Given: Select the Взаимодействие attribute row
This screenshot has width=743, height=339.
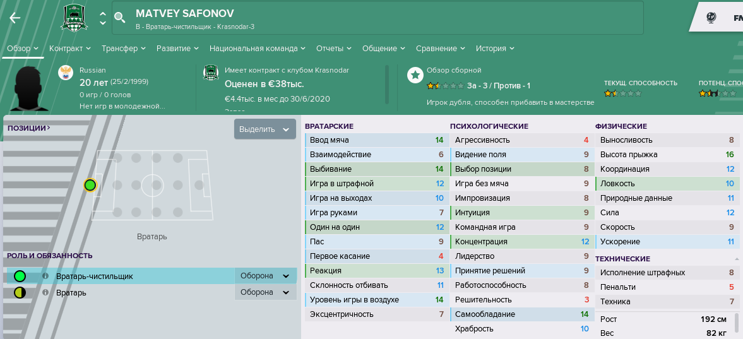Looking at the screenshot, I should [x=376, y=155].
